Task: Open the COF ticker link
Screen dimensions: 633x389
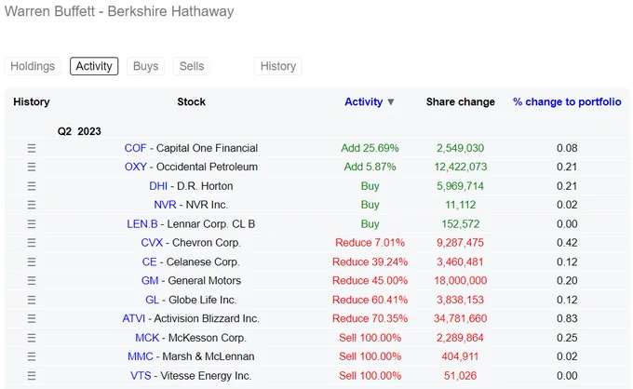Action: [135, 148]
